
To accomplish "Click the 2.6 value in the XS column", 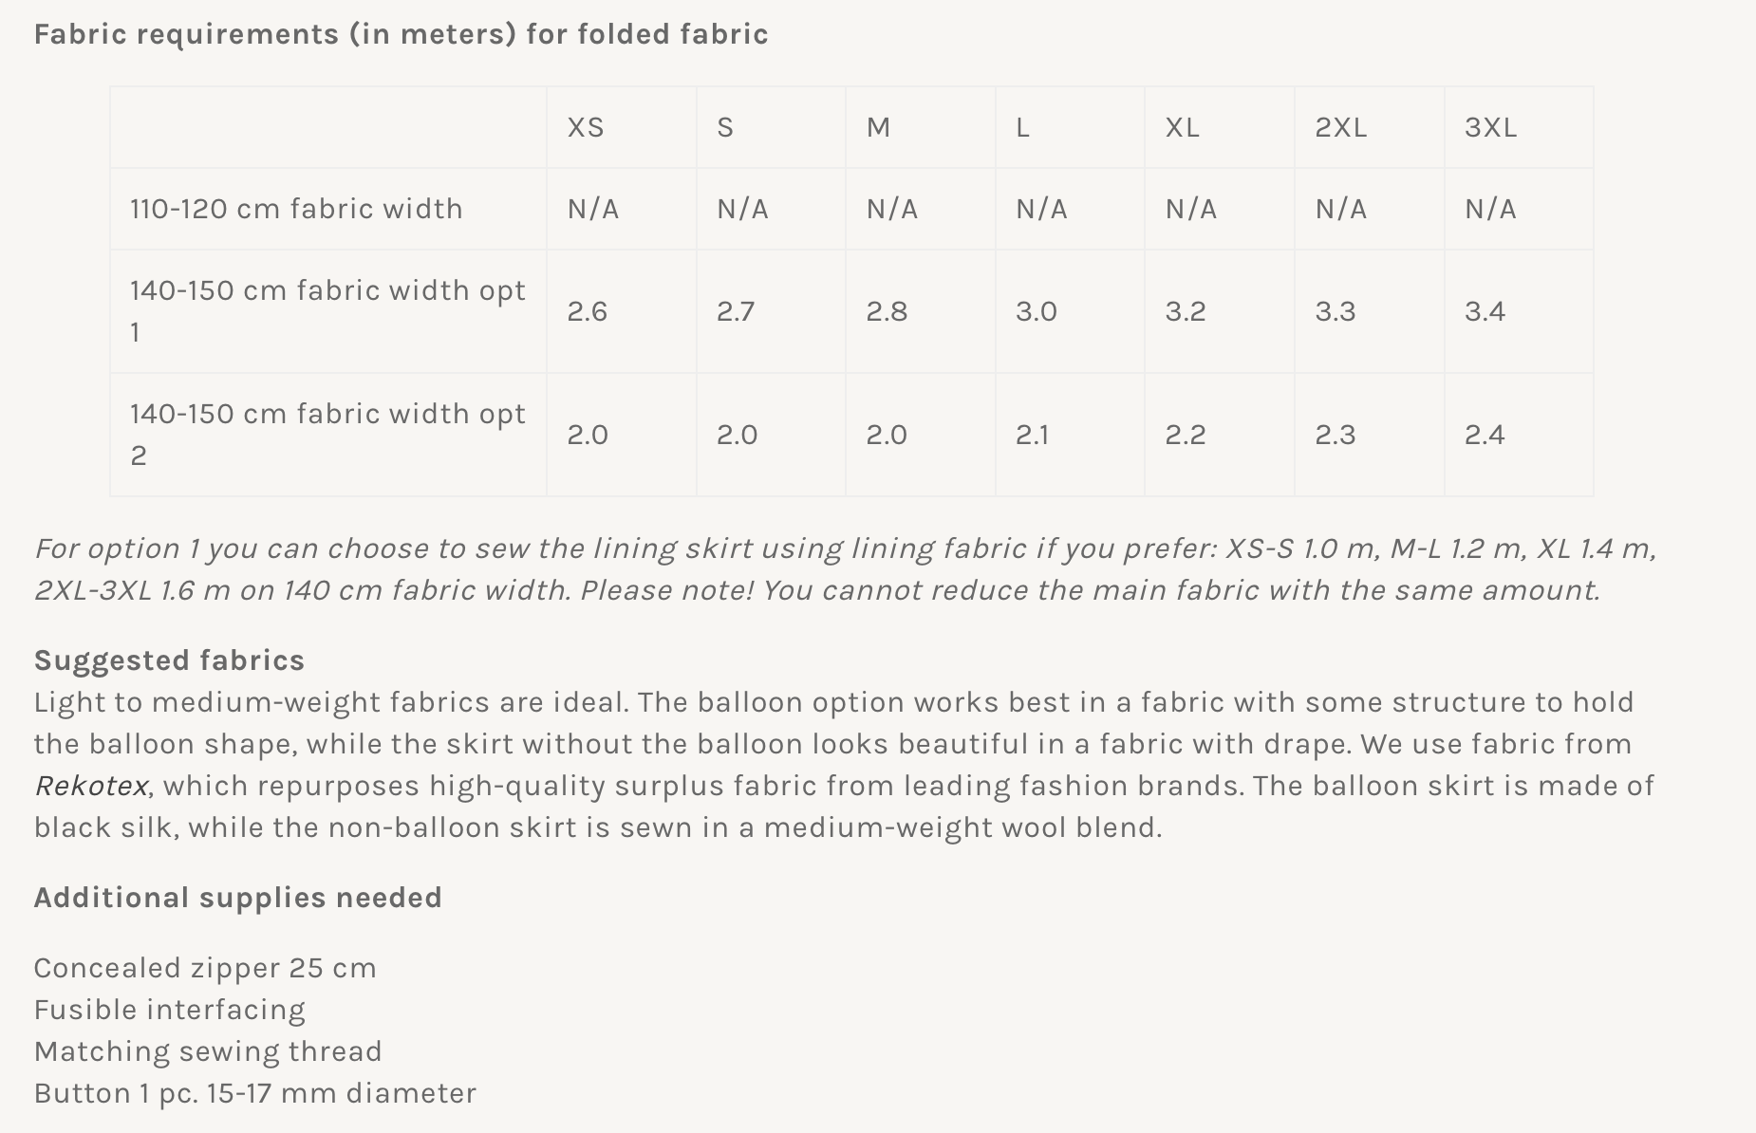I will tap(588, 311).
